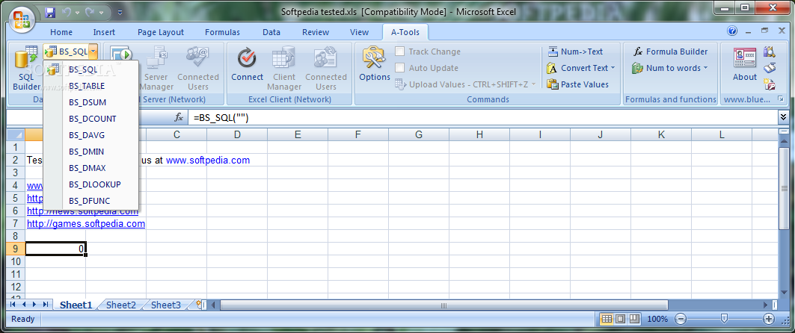The height and width of the screenshot is (333, 795).
Task: Insert a new worksheet tab icon
Action: (199, 305)
